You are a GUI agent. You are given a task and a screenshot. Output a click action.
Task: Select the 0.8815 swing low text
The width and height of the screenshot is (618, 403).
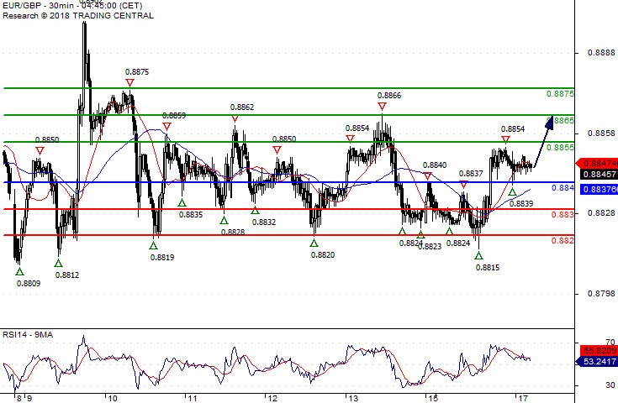click(488, 268)
